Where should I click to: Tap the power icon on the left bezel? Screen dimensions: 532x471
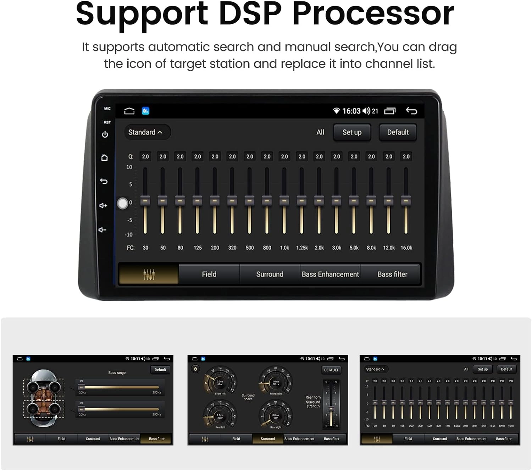(105, 134)
